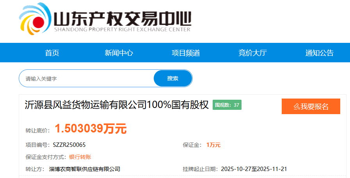Open 通知公告 page
This screenshot has width=350, height=178.
point(320,53)
